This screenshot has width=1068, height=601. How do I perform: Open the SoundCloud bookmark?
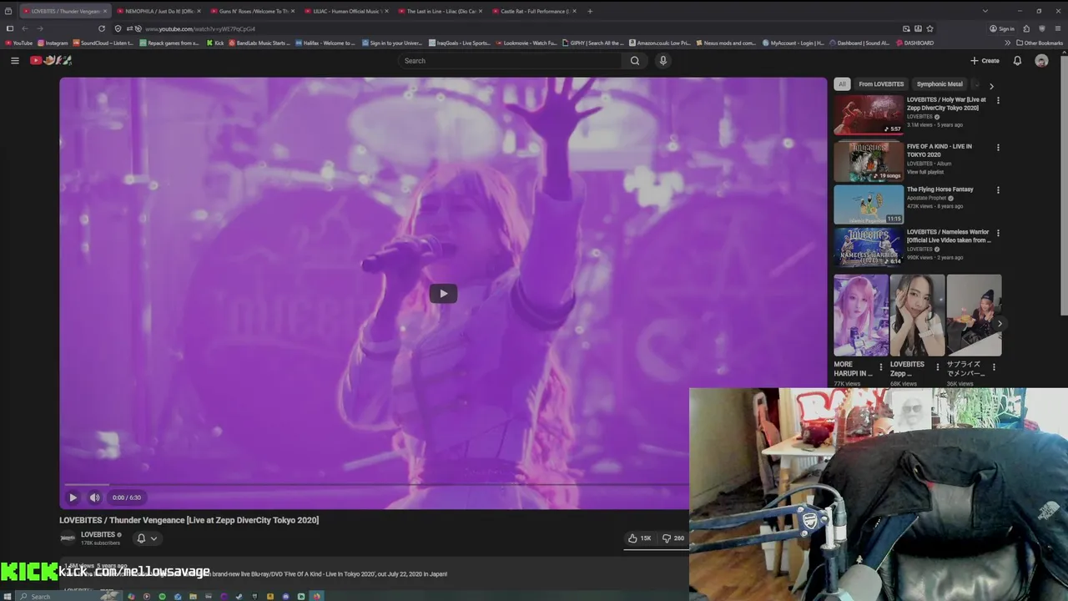coord(103,43)
